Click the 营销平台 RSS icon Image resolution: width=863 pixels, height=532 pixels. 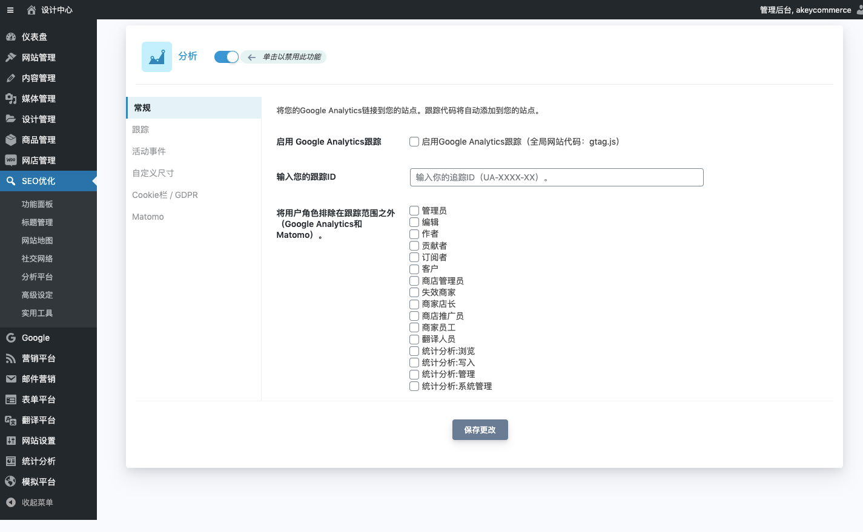11,358
